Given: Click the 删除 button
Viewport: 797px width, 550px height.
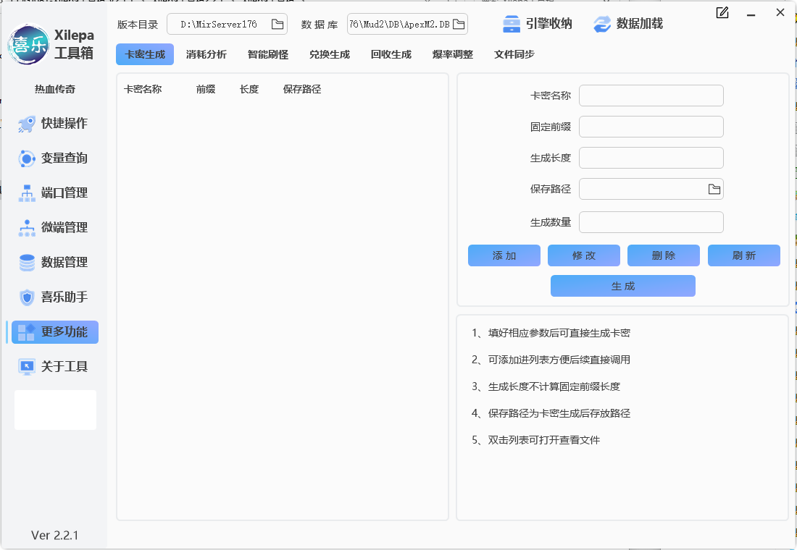Looking at the screenshot, I should [x=663, y=255].
